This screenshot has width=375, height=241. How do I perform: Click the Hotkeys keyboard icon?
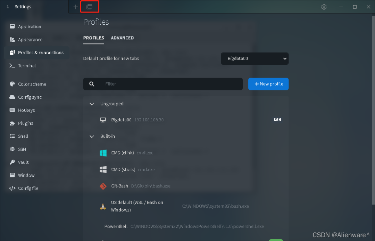12,110
